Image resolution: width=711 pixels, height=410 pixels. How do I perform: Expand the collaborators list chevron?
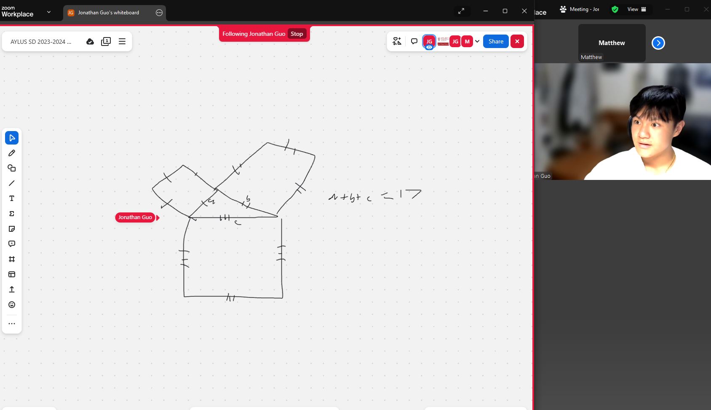[477, 41]
